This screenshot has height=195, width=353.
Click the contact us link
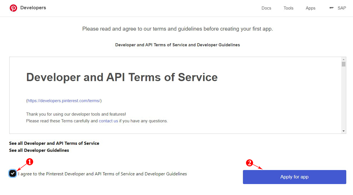[108, 121]
